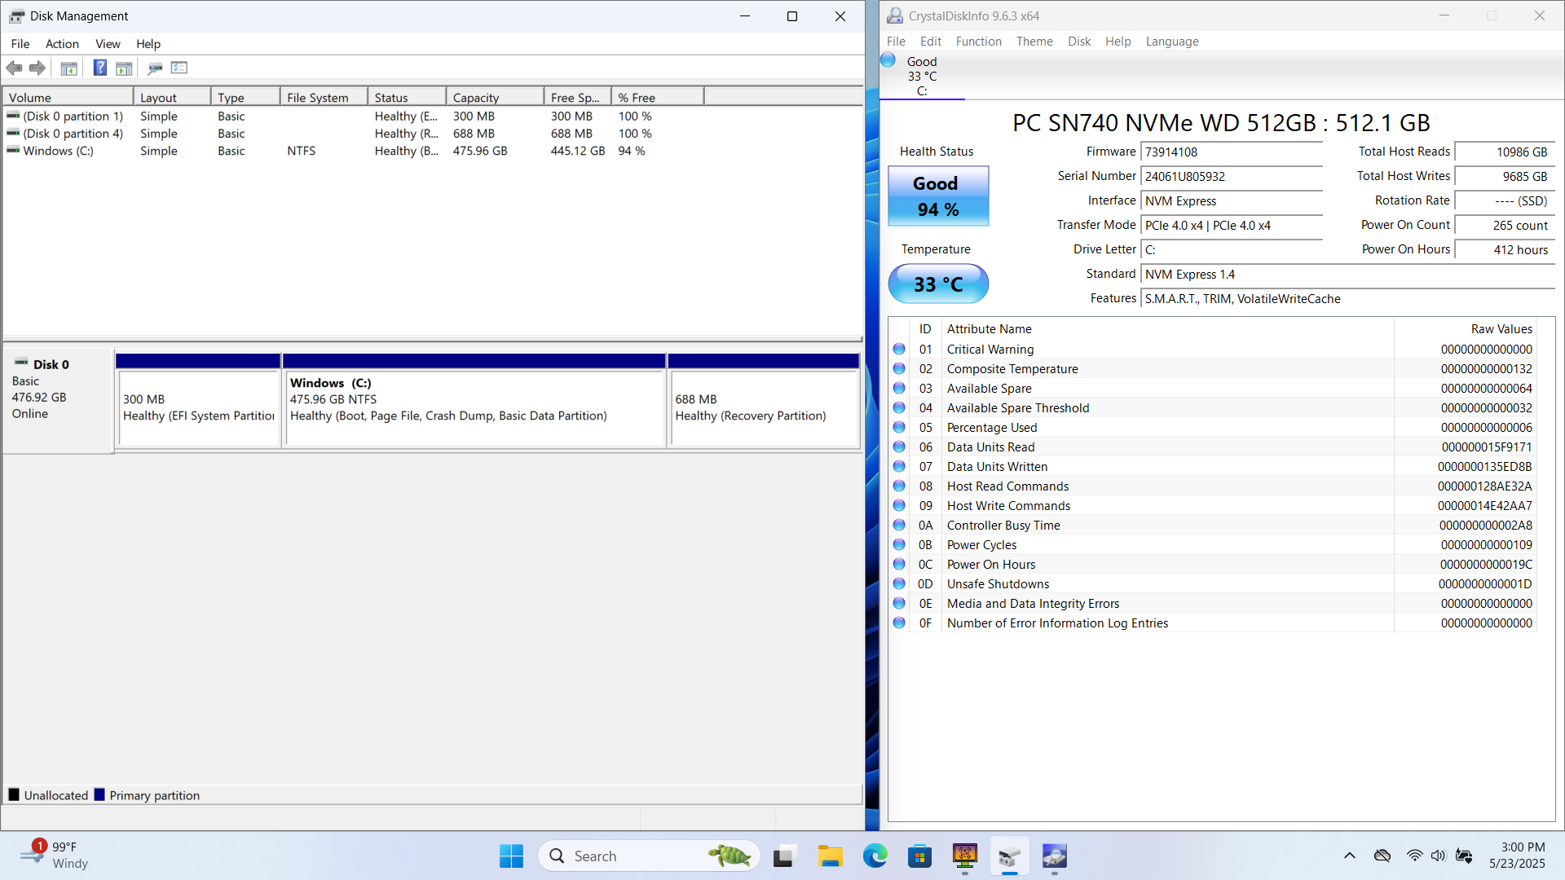Open Microsoft Store from the taskbar
Screen dimensions: 1565x880
(x=919, y=856)
